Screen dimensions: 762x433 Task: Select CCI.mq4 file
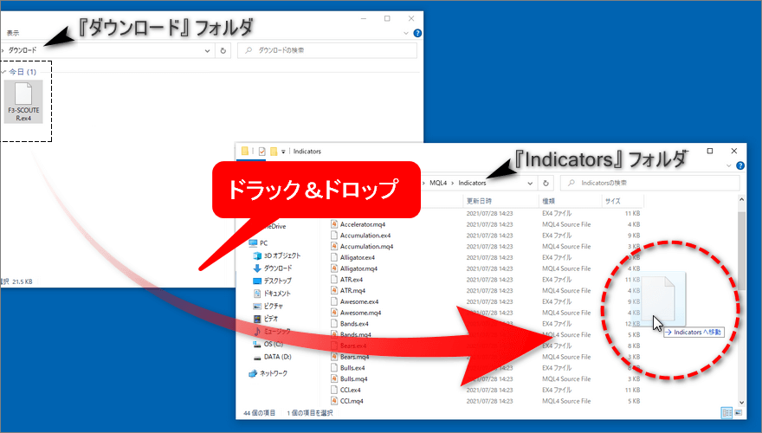pyautogui.click(x=352, y=402)
